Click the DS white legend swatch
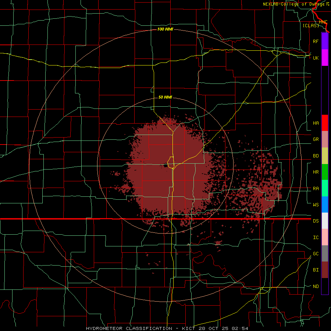331x331 pixels. click(x=325, y=221)
